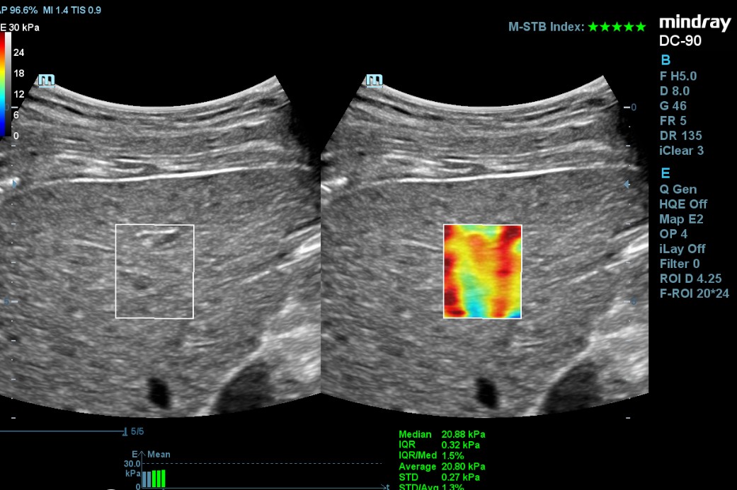Click the cine frame marker beside 5/5
Viewport: 737px width, 490px height.
[x=125, y=431]
